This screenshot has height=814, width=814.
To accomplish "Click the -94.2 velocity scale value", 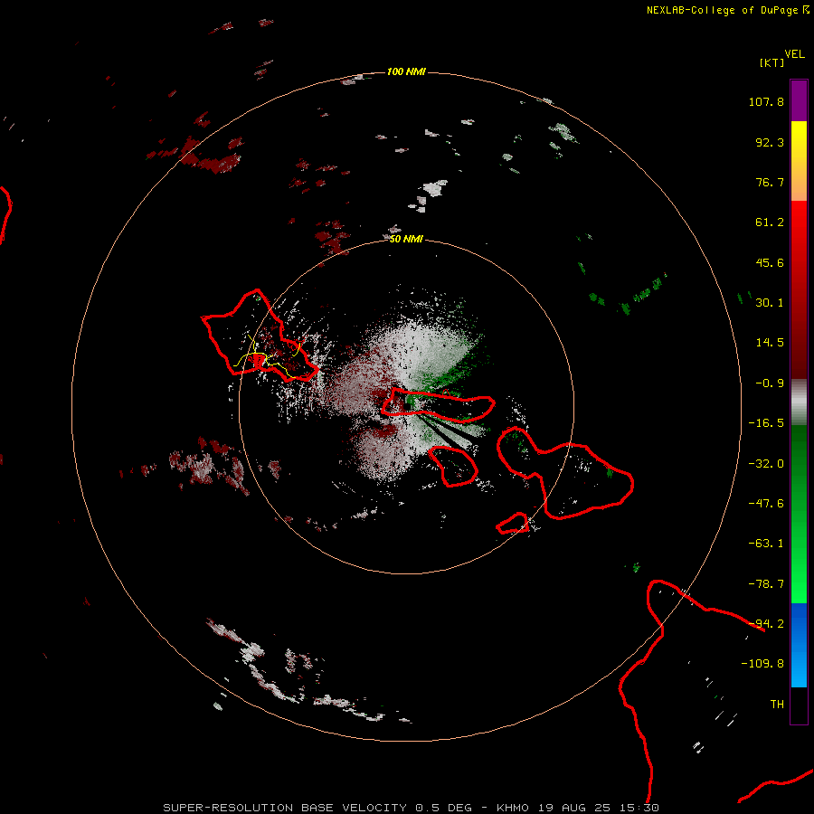I will pos(766,623).
